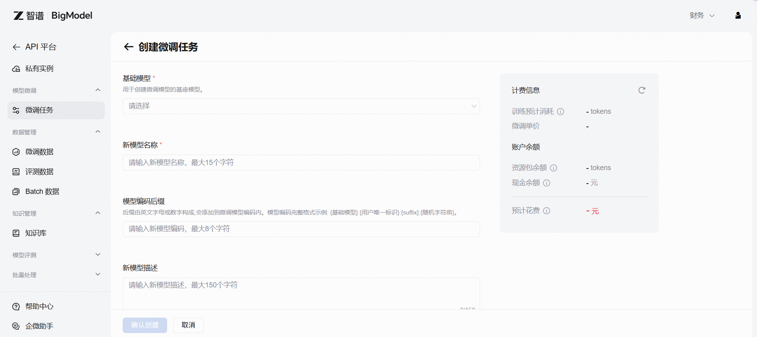This screenshot has width=758, height=337.
Task: Click info icon next to 训练预计消耗
Action: coord(560,112)
